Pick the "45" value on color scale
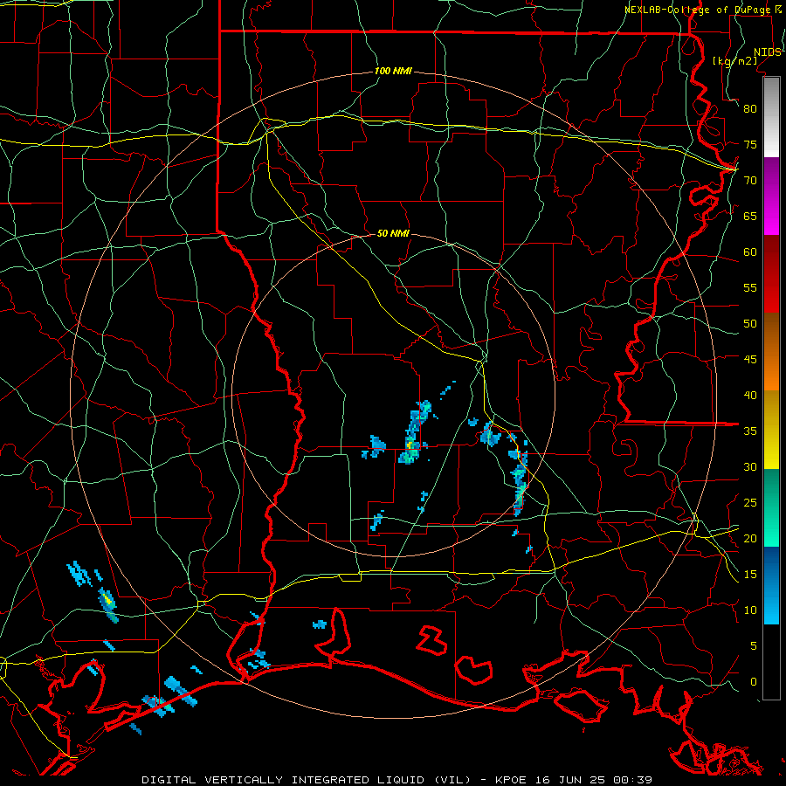The image size is (786, 786). point(750,360)
